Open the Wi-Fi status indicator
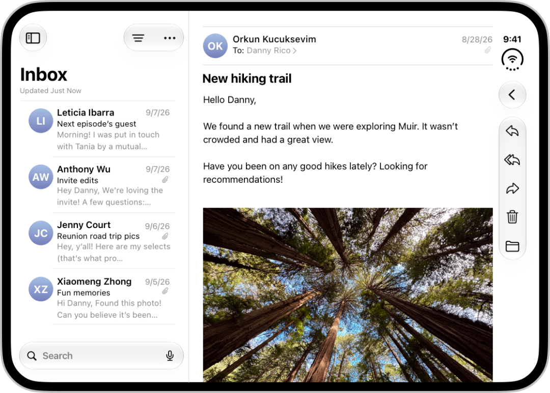 pyautogui.click(x=512, y=60)
